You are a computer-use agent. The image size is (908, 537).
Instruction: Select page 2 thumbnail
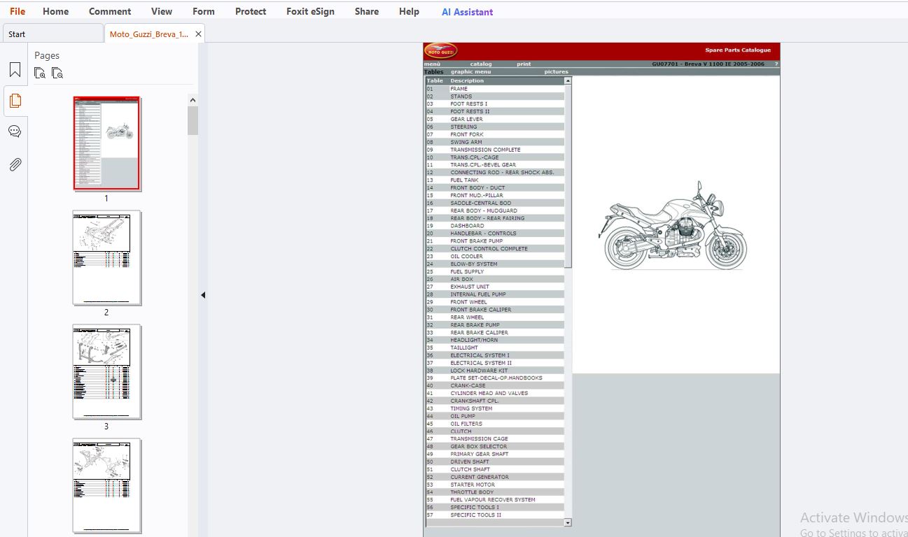point(107,258)
